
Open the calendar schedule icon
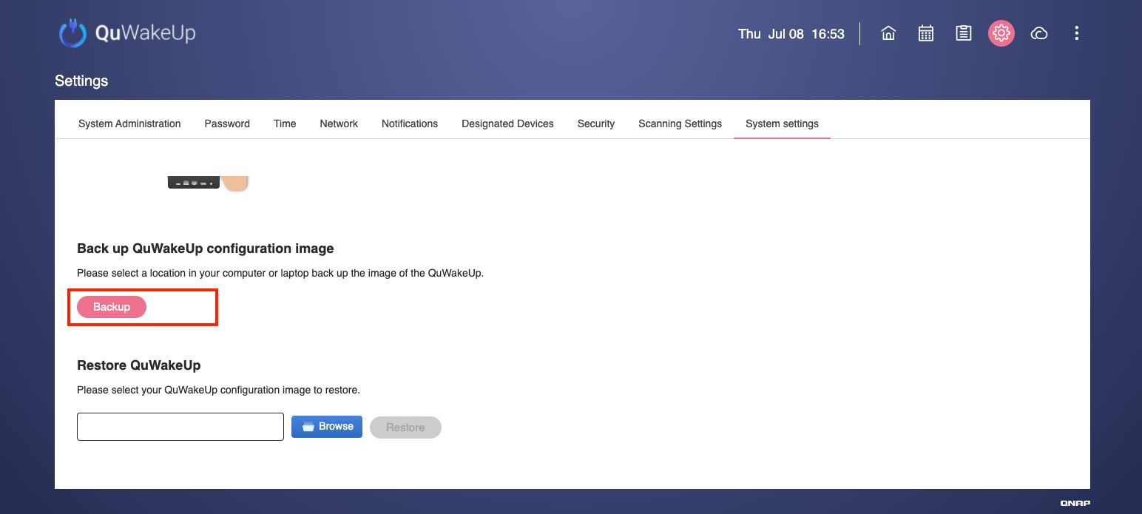926,33
